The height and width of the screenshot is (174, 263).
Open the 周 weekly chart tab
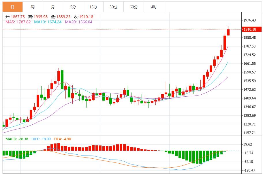click(x=33, y=7)
